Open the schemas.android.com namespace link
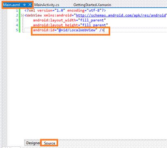Image resolution: width=167 pixels, height=148 pixels. (121, 15)
